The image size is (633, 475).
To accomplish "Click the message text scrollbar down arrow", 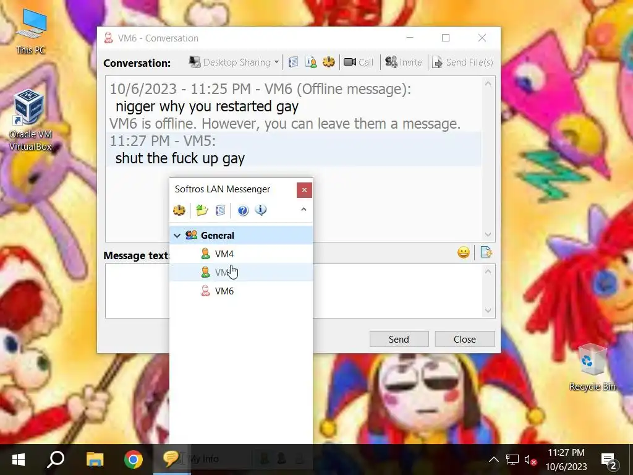I will pos(488,310).
